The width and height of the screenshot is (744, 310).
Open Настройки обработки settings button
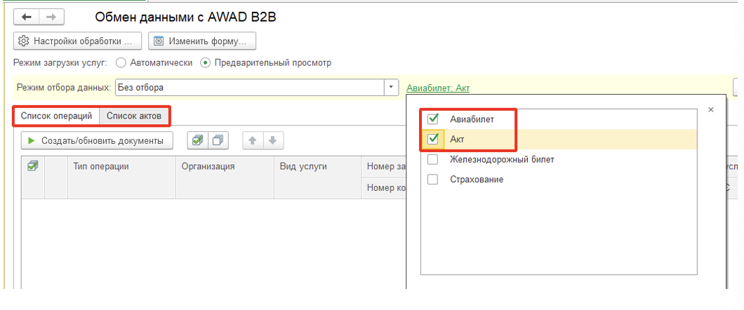tap(78, 41)
